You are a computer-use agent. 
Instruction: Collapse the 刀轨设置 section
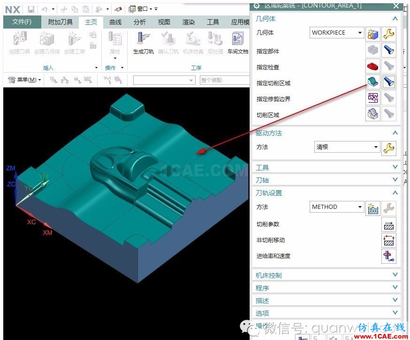[395, 192]
